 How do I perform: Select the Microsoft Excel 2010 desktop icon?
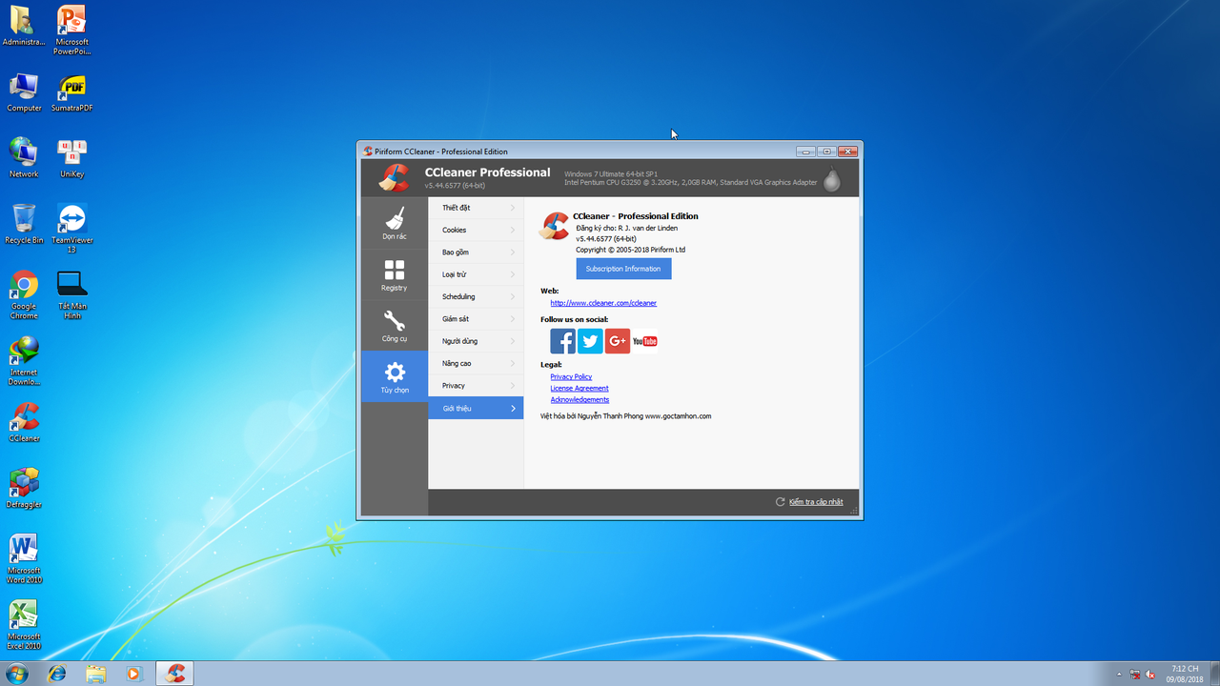pos(24,625)
